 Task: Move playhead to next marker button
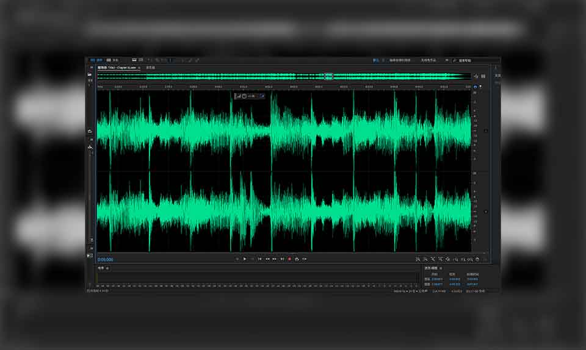tap(282, 259)
